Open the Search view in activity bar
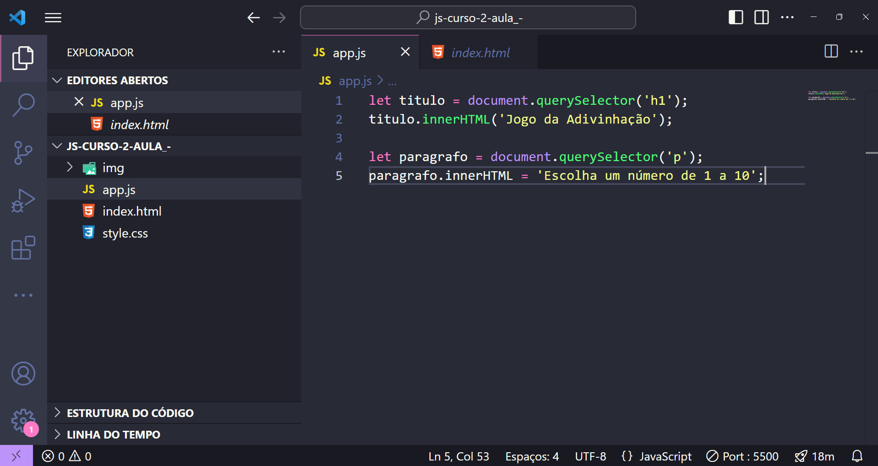 coord(23,105)
